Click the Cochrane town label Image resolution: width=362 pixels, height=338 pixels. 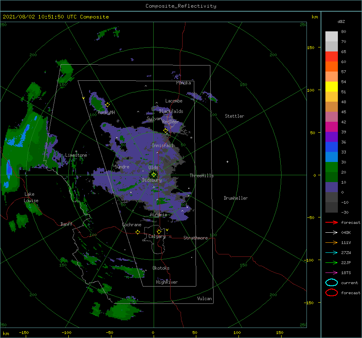[x=132, y=225]
